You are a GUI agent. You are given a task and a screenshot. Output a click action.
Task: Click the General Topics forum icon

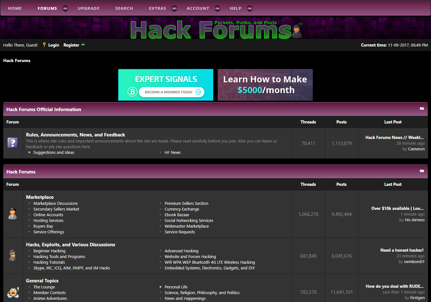point(13,292)
